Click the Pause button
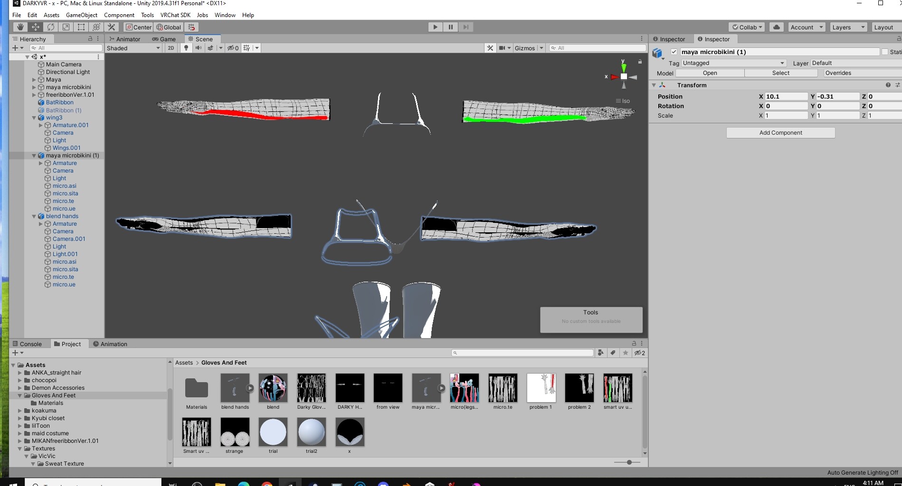 click(x=450, y=27)
